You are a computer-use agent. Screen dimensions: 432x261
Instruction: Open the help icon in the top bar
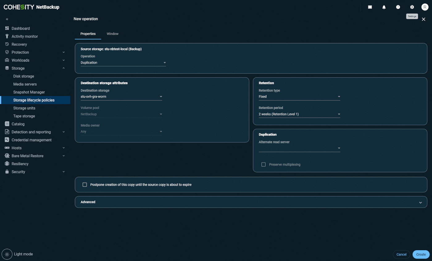tap(398, 7)
